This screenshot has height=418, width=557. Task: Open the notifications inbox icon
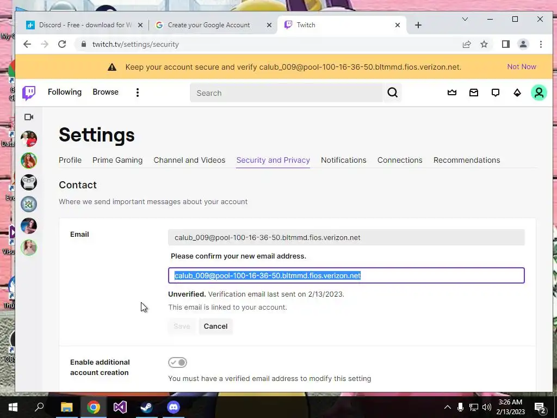click(474, 93)
